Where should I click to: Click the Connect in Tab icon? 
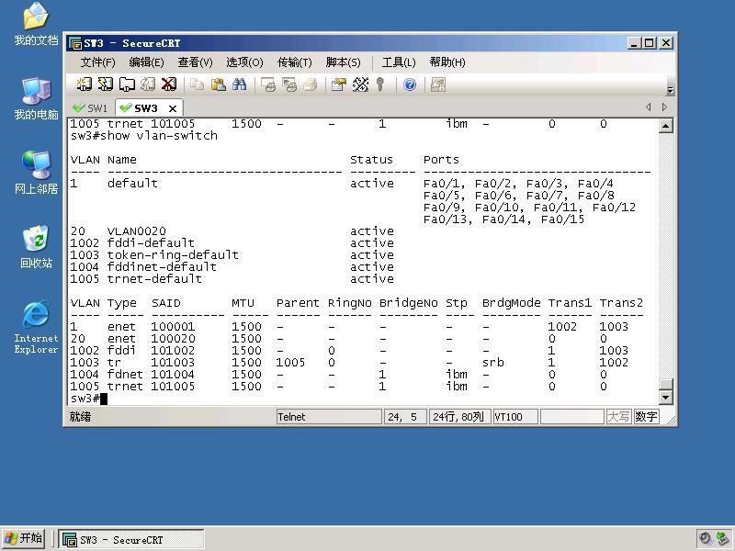coord(127,84)
